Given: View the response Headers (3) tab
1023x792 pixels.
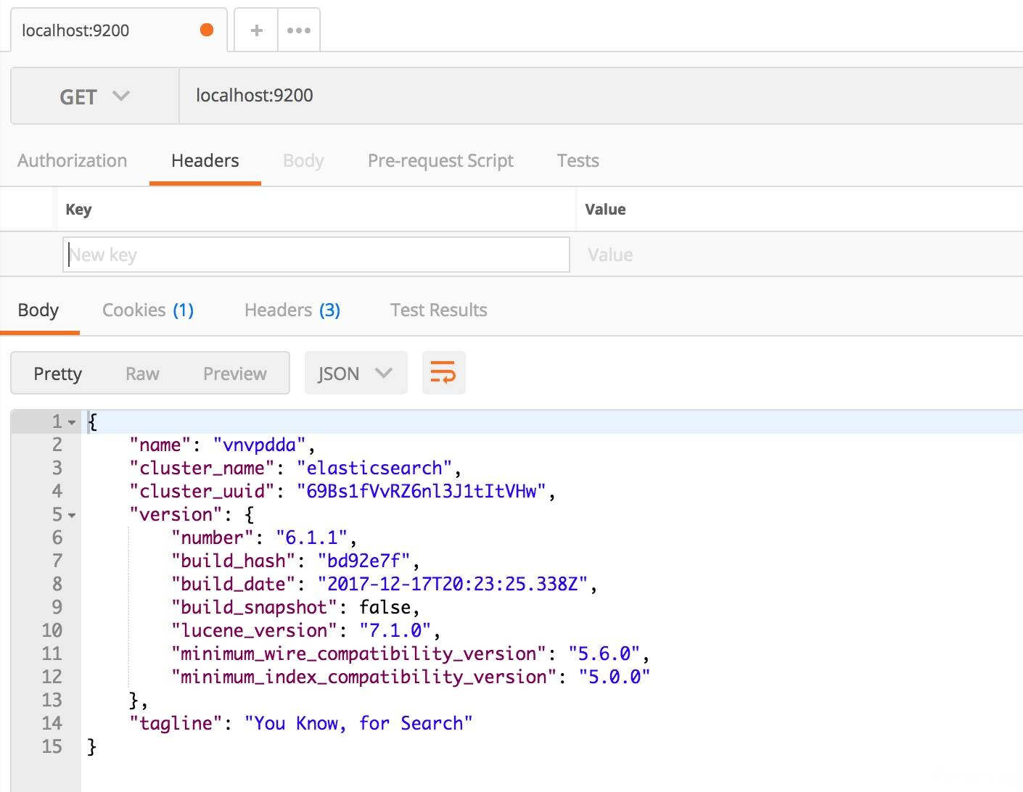Looking at the screenshot, I should (x=292, y=310).
